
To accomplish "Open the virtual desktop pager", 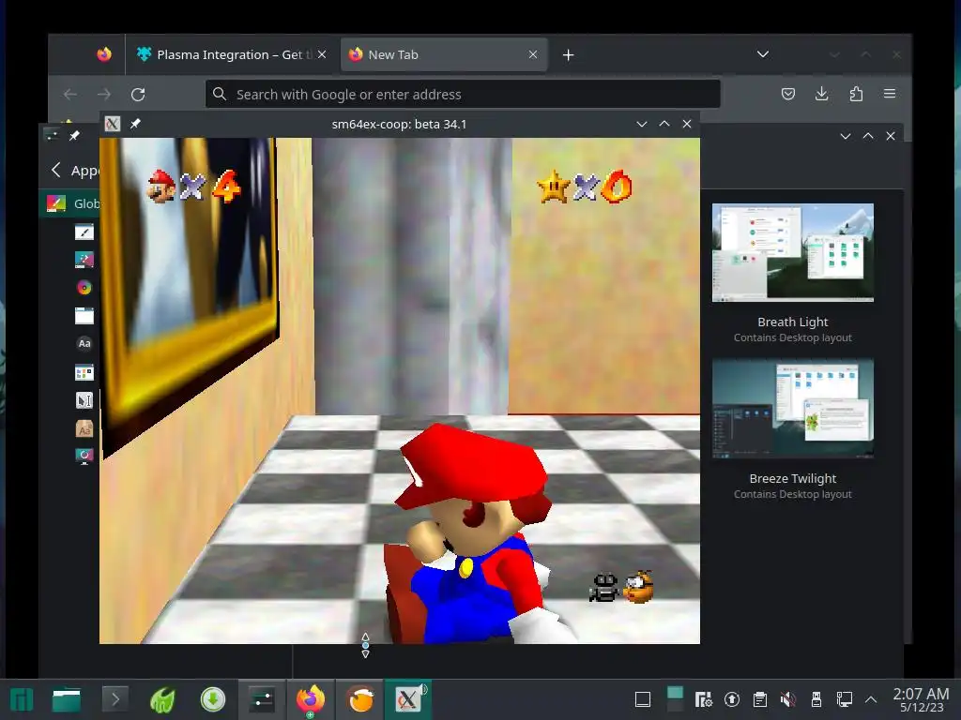I will [675, 699].
